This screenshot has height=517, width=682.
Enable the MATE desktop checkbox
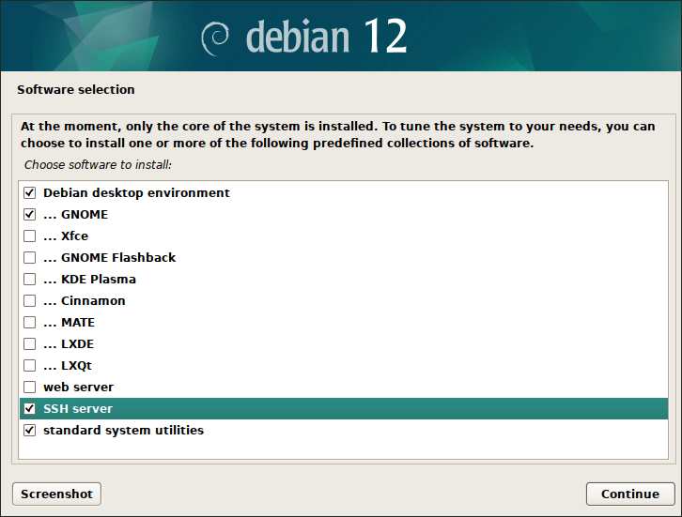29,323
